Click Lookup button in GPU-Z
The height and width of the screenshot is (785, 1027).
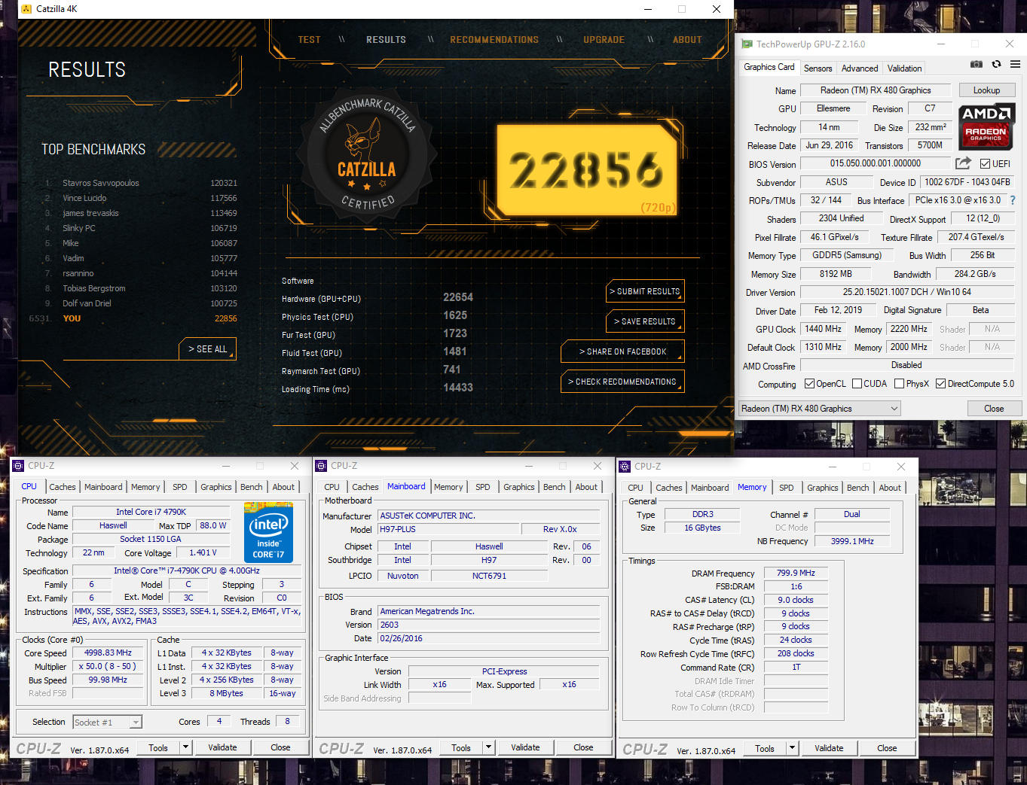coord(986,90)
